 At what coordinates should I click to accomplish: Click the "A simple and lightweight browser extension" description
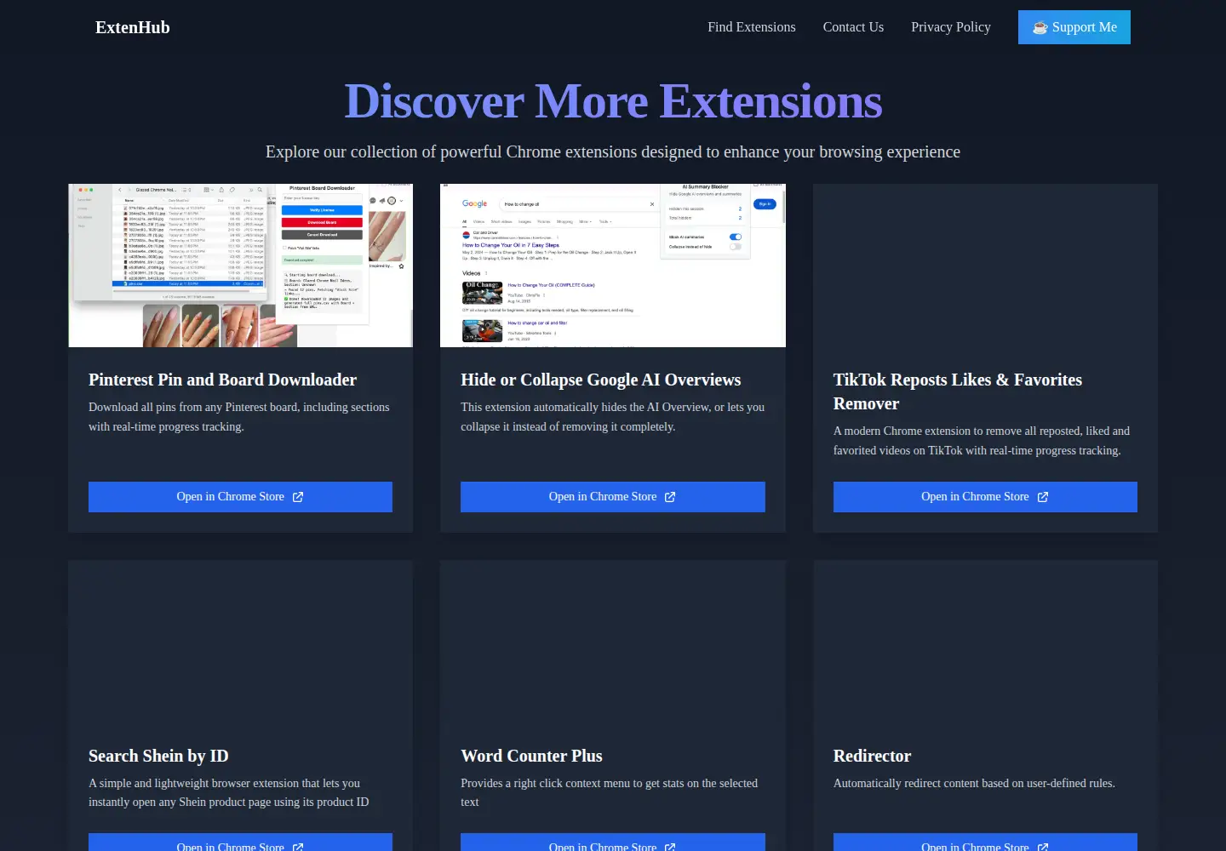(229, 792)
